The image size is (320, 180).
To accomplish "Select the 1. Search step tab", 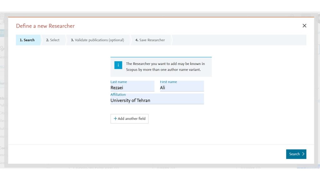I will click(28, 40).
